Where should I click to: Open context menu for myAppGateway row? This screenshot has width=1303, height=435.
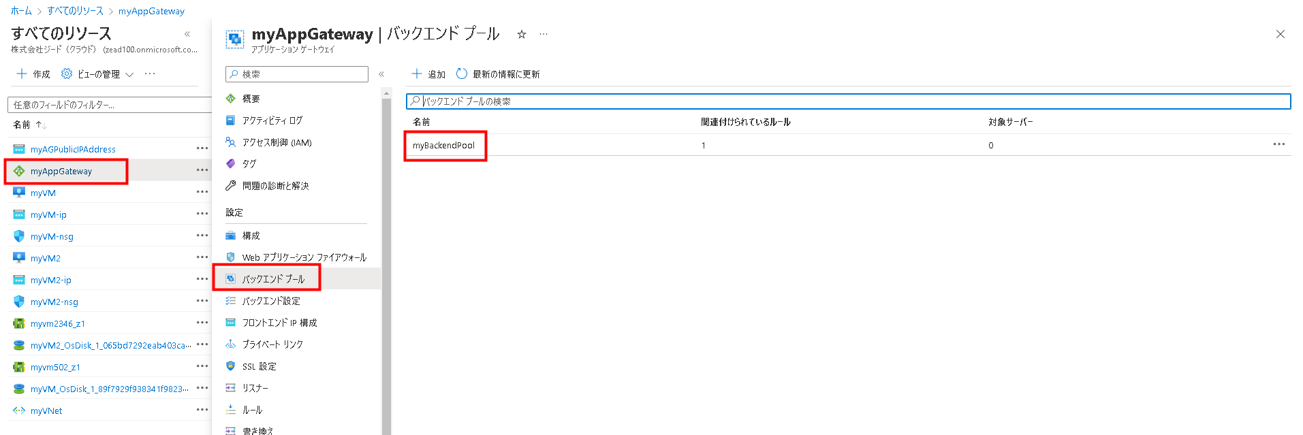202,170
